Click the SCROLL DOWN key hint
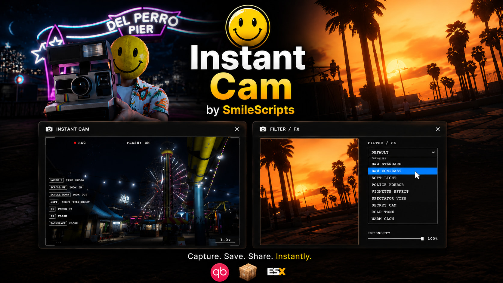Screen dimensions: 503x283 [60, 195]
